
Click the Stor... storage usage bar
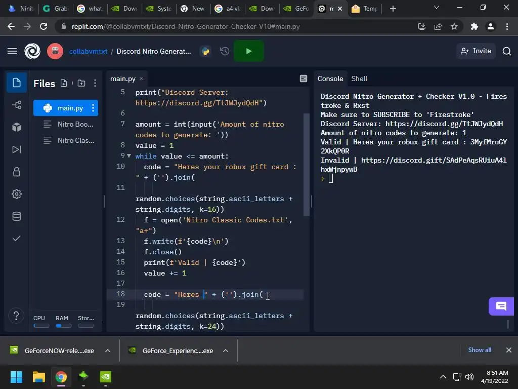coord(86,326)
